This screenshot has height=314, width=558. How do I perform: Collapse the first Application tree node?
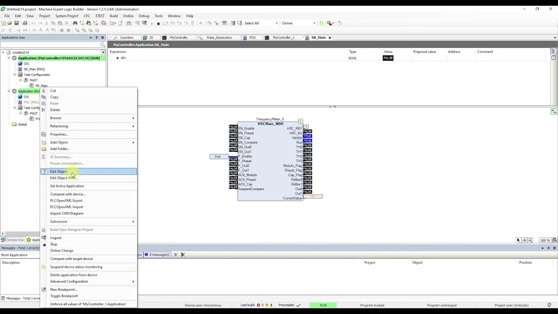[9, 58]
